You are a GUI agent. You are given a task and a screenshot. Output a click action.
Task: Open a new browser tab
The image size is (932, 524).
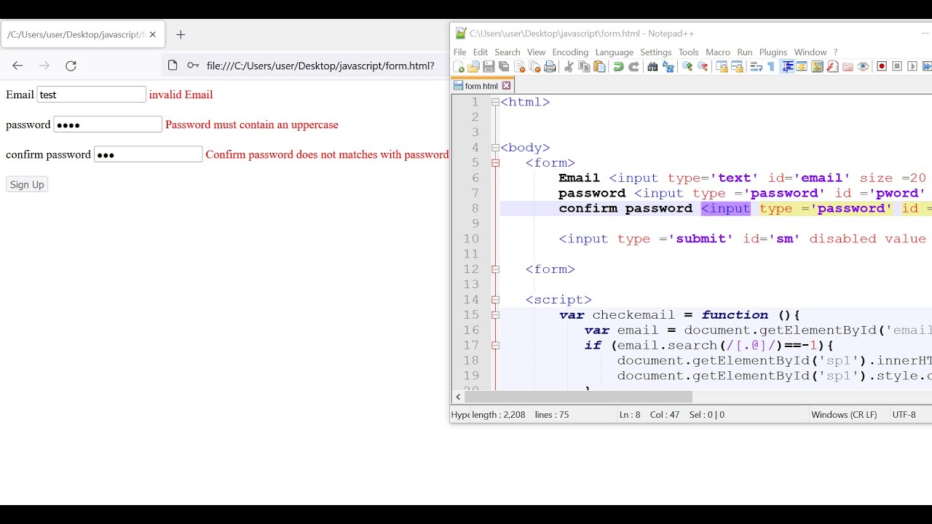coord(181,34)
